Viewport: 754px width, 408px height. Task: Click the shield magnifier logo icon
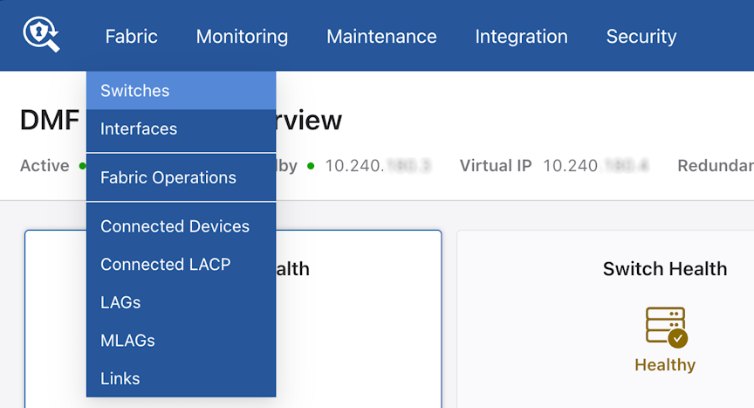pos(41,34)
